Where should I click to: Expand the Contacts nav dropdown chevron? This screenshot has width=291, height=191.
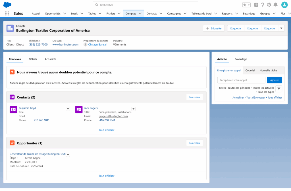(161, 14)
